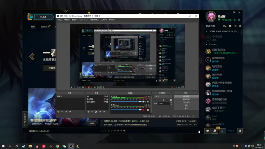The image size is (265, 149).
Task: Collapse LICHT UND SCHATTEN friends group
Action: pos(206,31)
